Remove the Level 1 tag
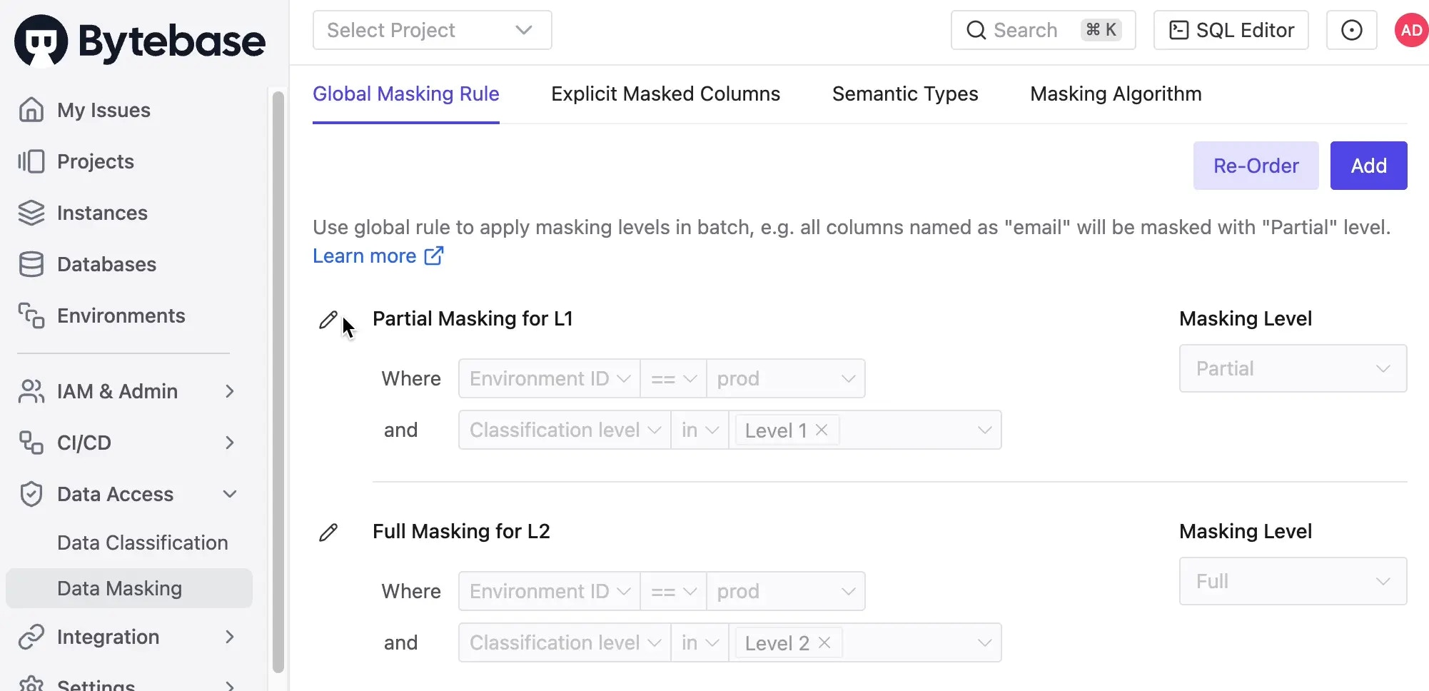 822,430
